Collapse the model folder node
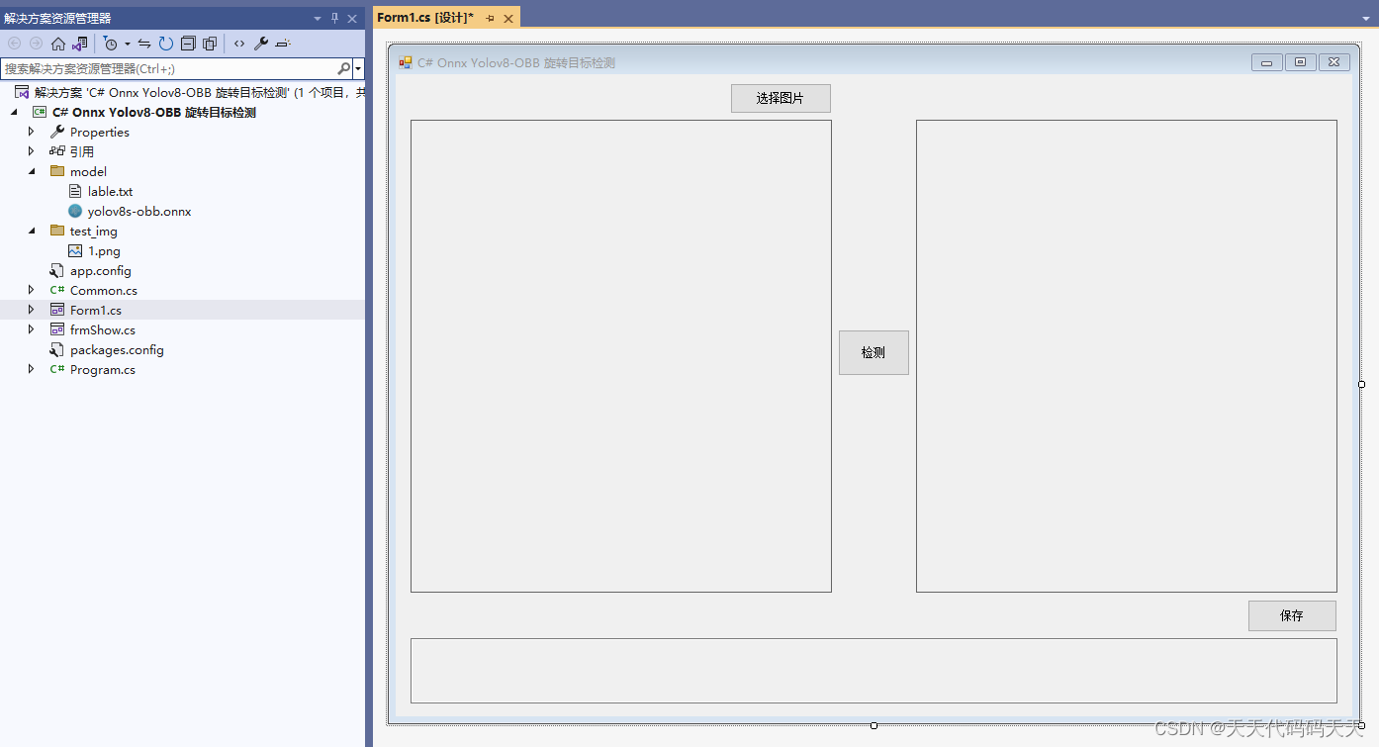 point(32,171)
